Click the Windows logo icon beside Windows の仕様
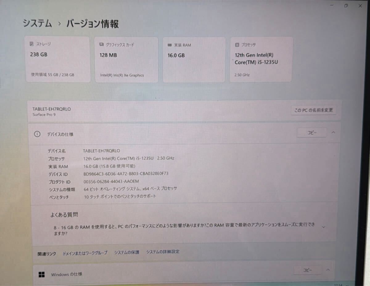 click(42, 274)
